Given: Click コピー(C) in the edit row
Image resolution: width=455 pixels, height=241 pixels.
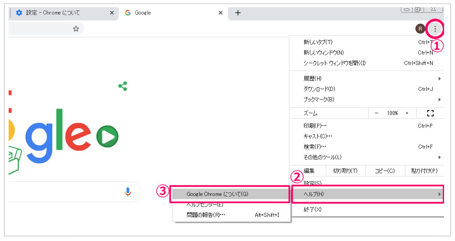Looking at the screenshot, I should pos(385,171).
